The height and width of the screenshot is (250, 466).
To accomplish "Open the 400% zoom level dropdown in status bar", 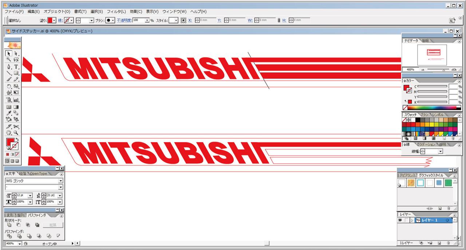I will 20,243.
